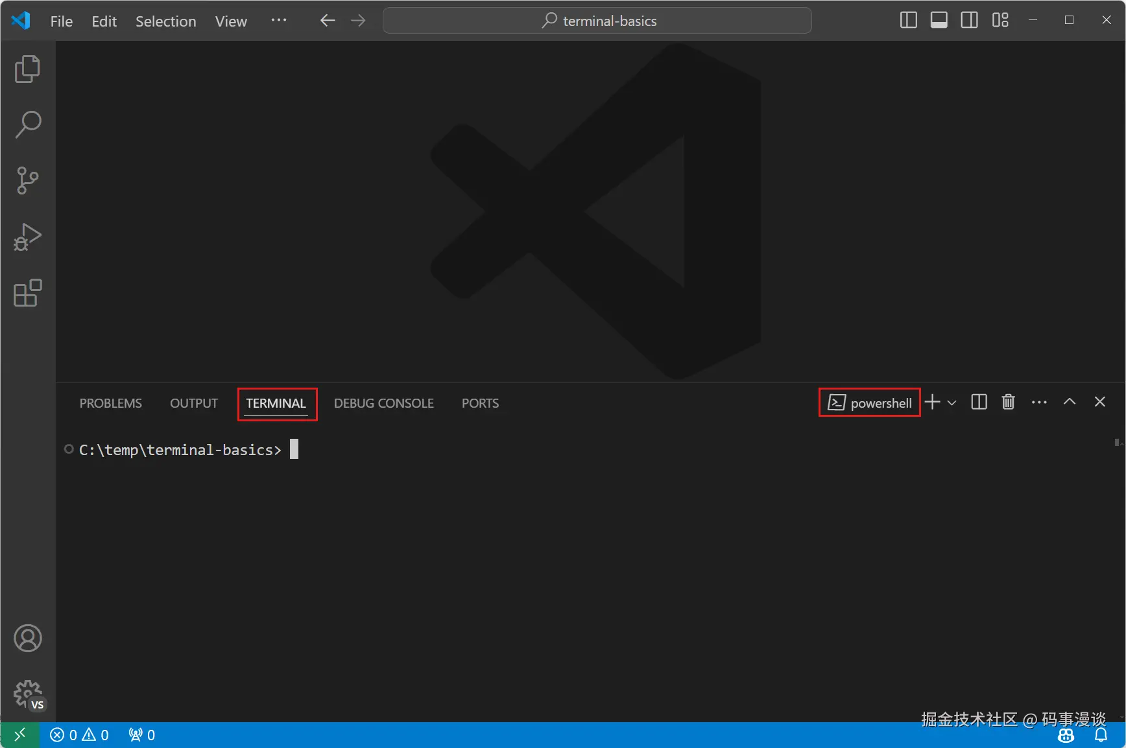Viewport: 1126px width, 748px height.
Task: Show errors and warnings count in status bar
Action: coord(79,735)
